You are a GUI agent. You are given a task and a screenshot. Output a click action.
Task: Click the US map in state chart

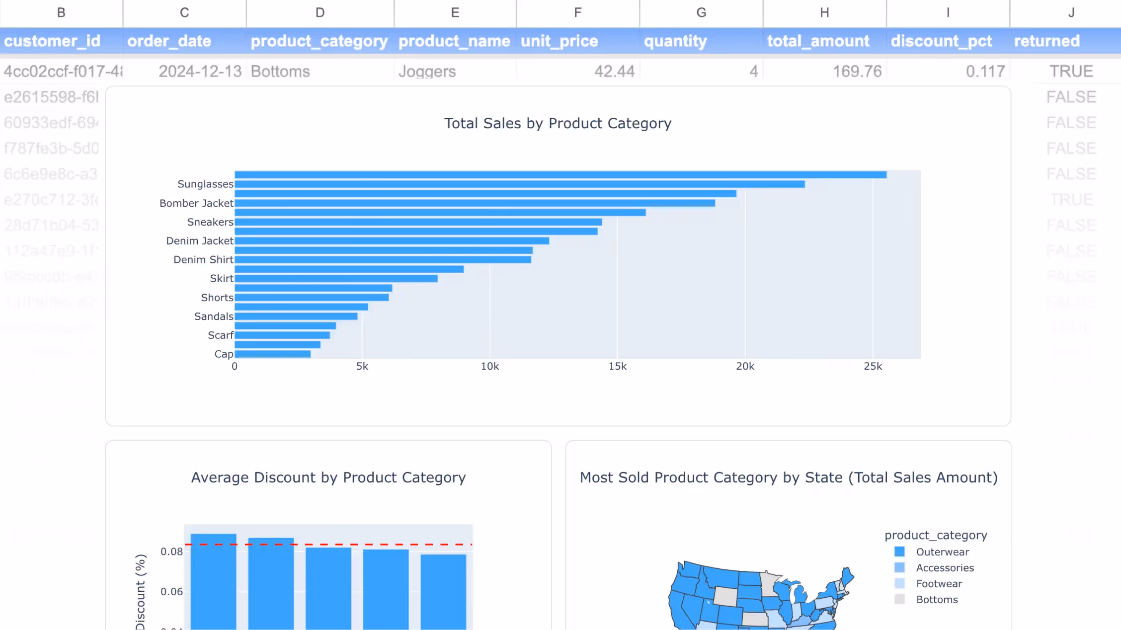pyautogui.click(x=760, y=596)
